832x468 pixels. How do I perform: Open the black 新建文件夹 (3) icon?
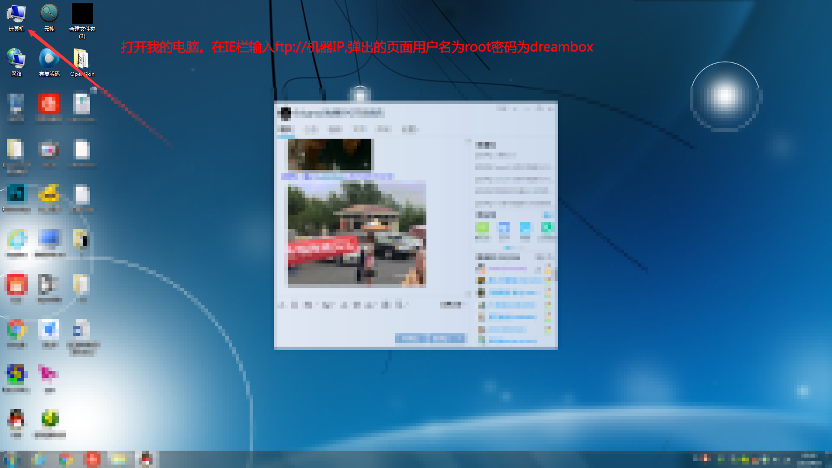point(82,21)
